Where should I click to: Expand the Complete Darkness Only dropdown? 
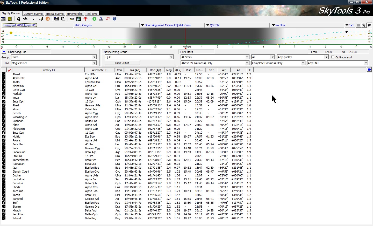coord(303,63)
